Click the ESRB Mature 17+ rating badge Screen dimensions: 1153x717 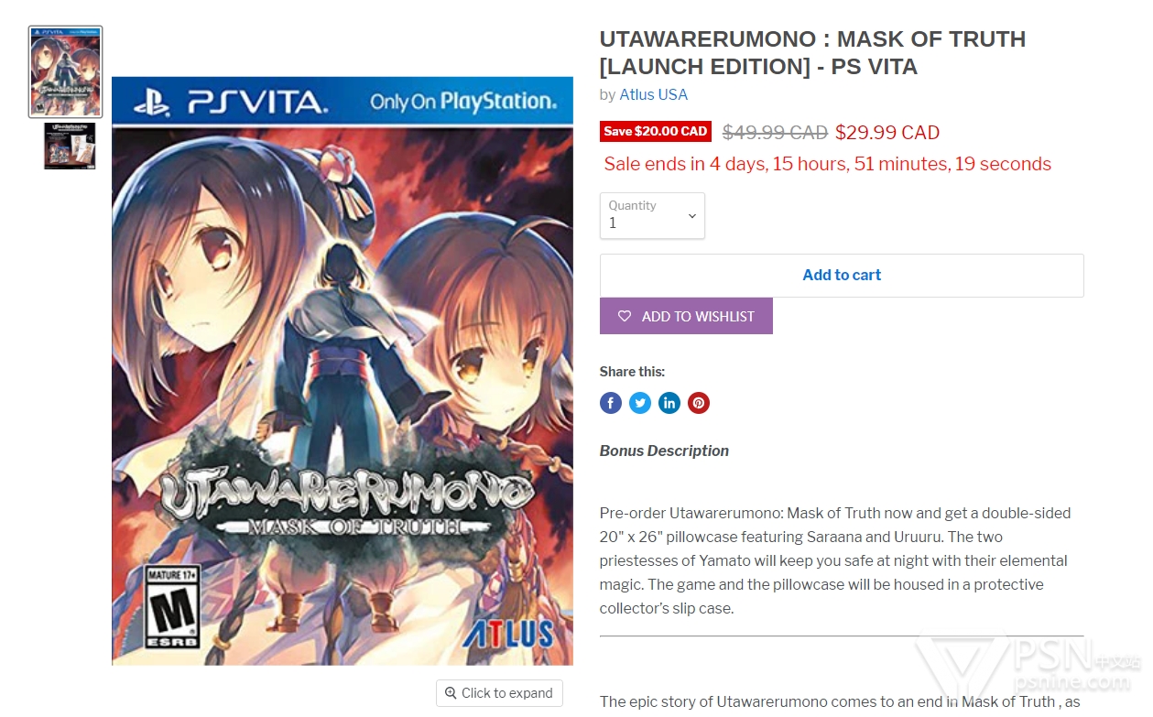pyautogui.click(x=173, y=606)
